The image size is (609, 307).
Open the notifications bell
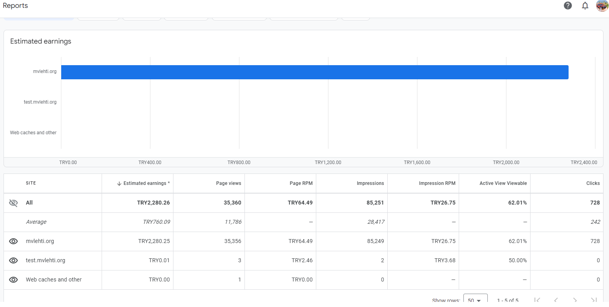585,5
